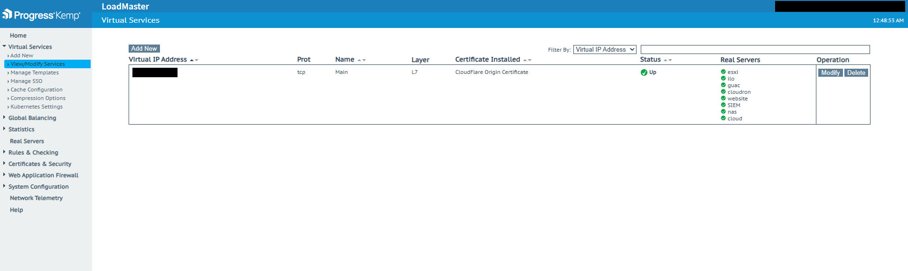Open the Filter By dropdown
The width and height of the screenshot is (908, 271).
(605, 50)
